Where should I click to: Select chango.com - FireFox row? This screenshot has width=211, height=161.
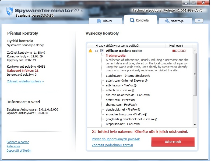pos(121,105)
